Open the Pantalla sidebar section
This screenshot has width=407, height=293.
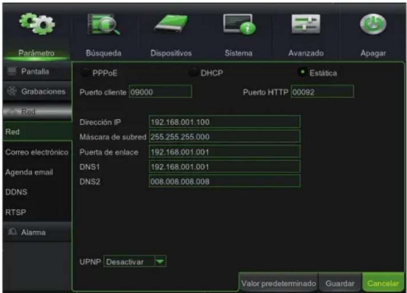click(x=37, y=71)
